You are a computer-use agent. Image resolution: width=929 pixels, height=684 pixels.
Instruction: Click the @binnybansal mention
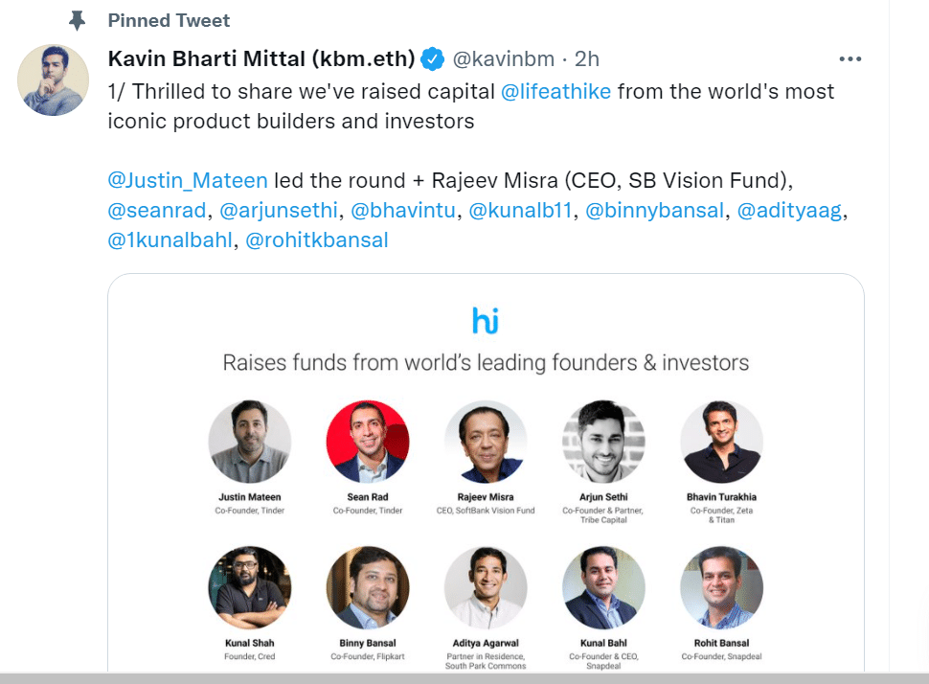pyautogui.click(x=653, y=210)
